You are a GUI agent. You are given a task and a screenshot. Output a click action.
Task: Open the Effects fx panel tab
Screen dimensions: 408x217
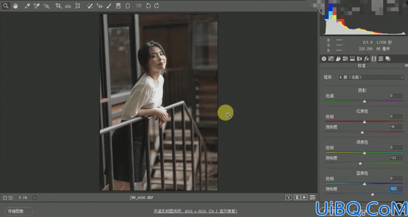(367, 59)
